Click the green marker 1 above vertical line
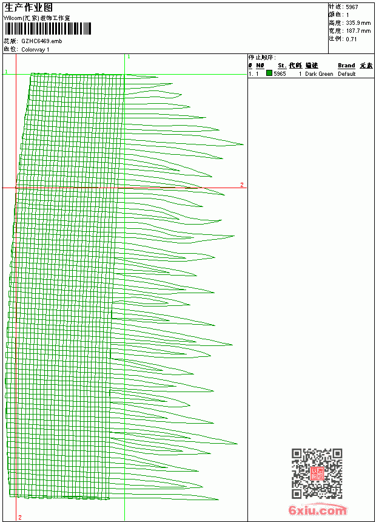The height and width of the screenshot is (522, 376). 129,57
